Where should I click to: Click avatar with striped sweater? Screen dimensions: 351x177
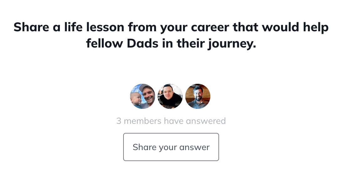(x=170, y=96)
